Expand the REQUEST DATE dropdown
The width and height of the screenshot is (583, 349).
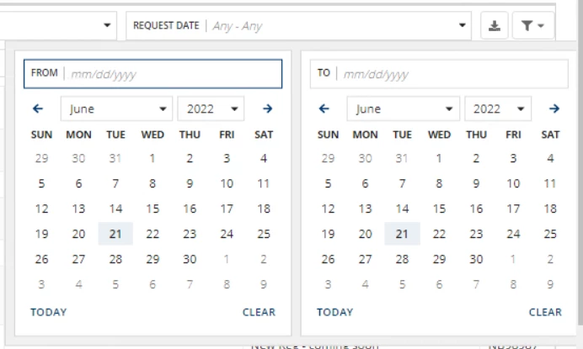pos(298,25)
